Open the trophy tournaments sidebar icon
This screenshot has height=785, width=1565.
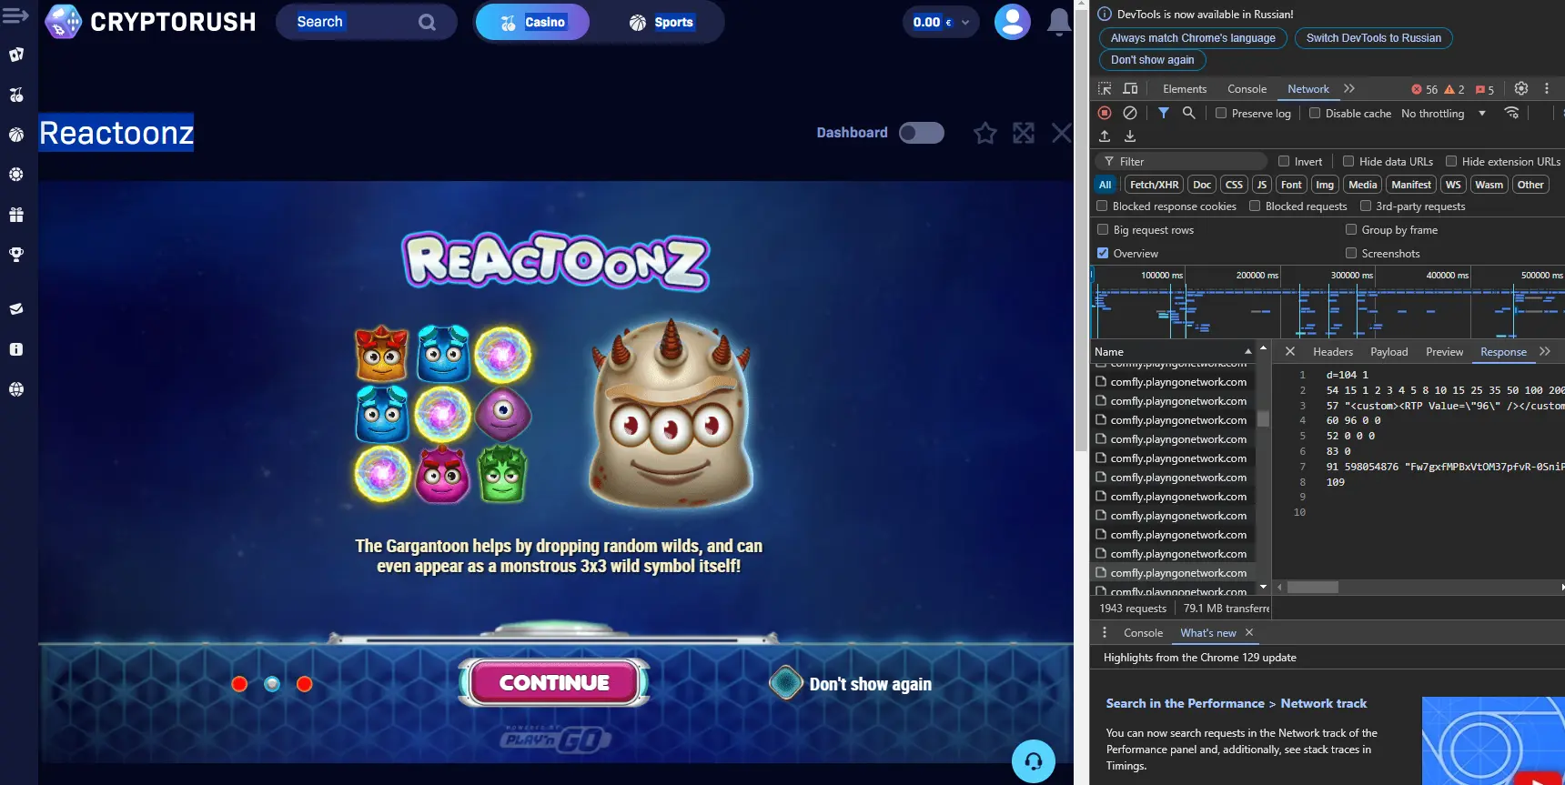point(16,255)
